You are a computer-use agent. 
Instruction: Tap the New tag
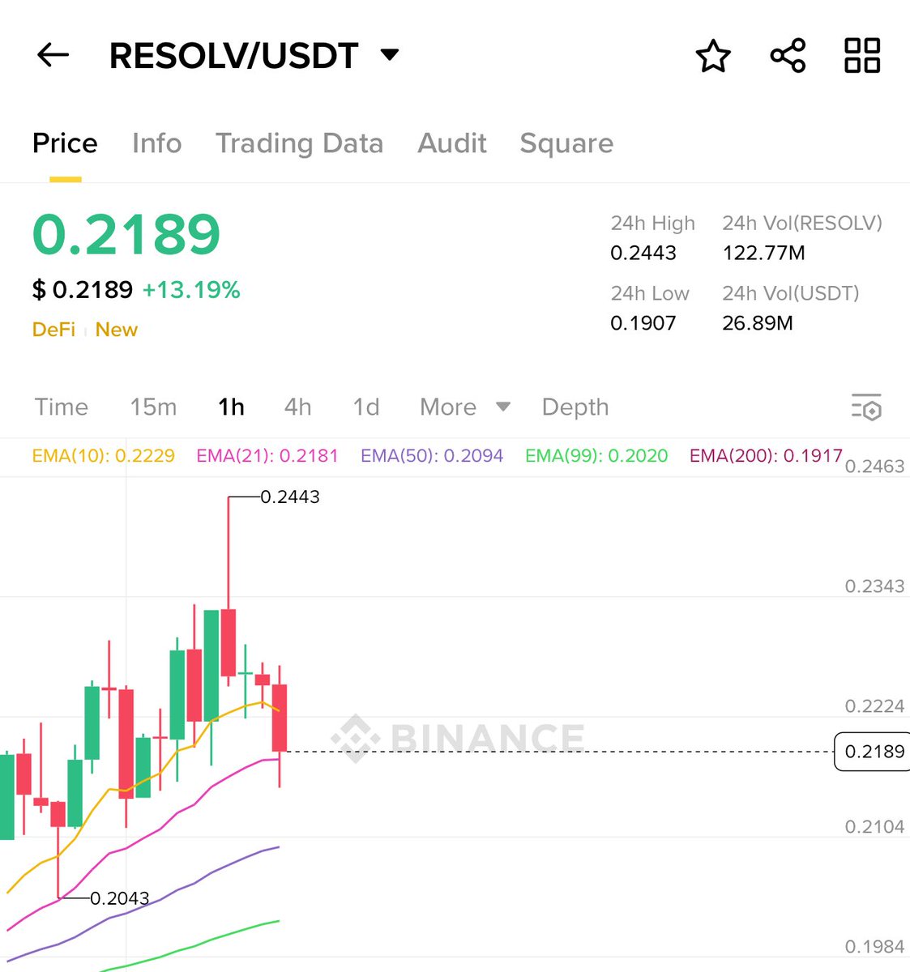[117, 330]
